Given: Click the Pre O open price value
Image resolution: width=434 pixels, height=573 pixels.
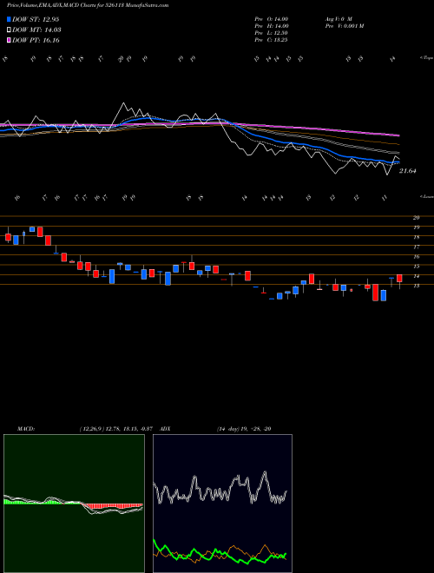Looking at the screenshot, I should click(x=272, y=19).
